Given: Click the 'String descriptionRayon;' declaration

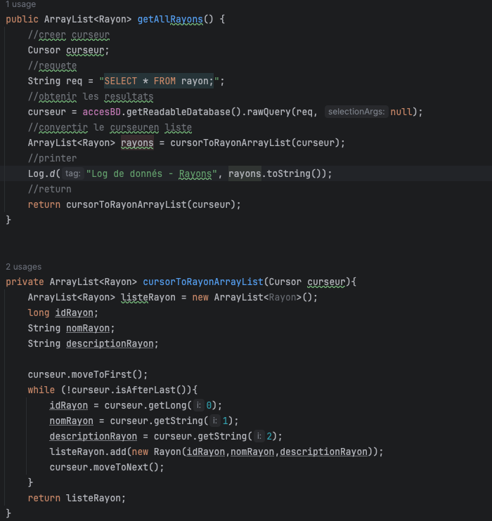Looking at the screenshot, I should click(x=93, y=343).
